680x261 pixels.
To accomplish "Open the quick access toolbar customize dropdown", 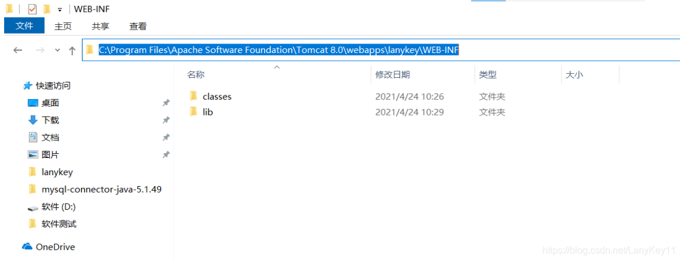I will coord(60,9).
